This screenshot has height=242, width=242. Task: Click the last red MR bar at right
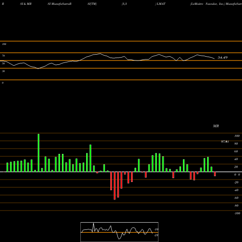click(x=215, y=174)
